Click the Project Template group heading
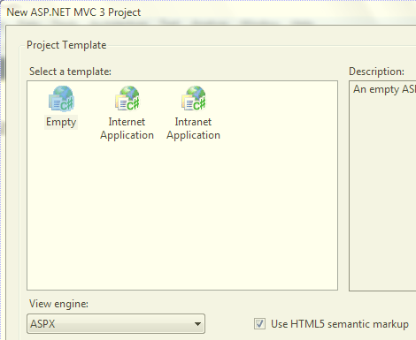 coord(66,45)
